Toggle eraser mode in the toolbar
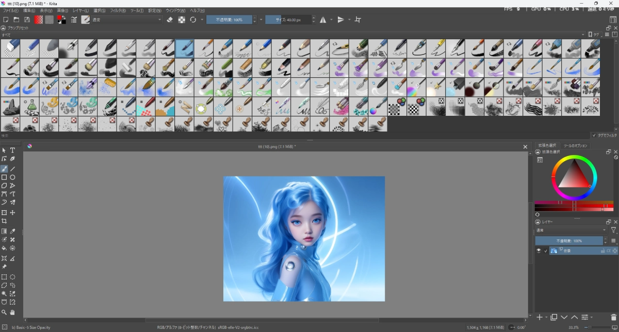Viewport: 619px width, 332px height. click(170, 20)
